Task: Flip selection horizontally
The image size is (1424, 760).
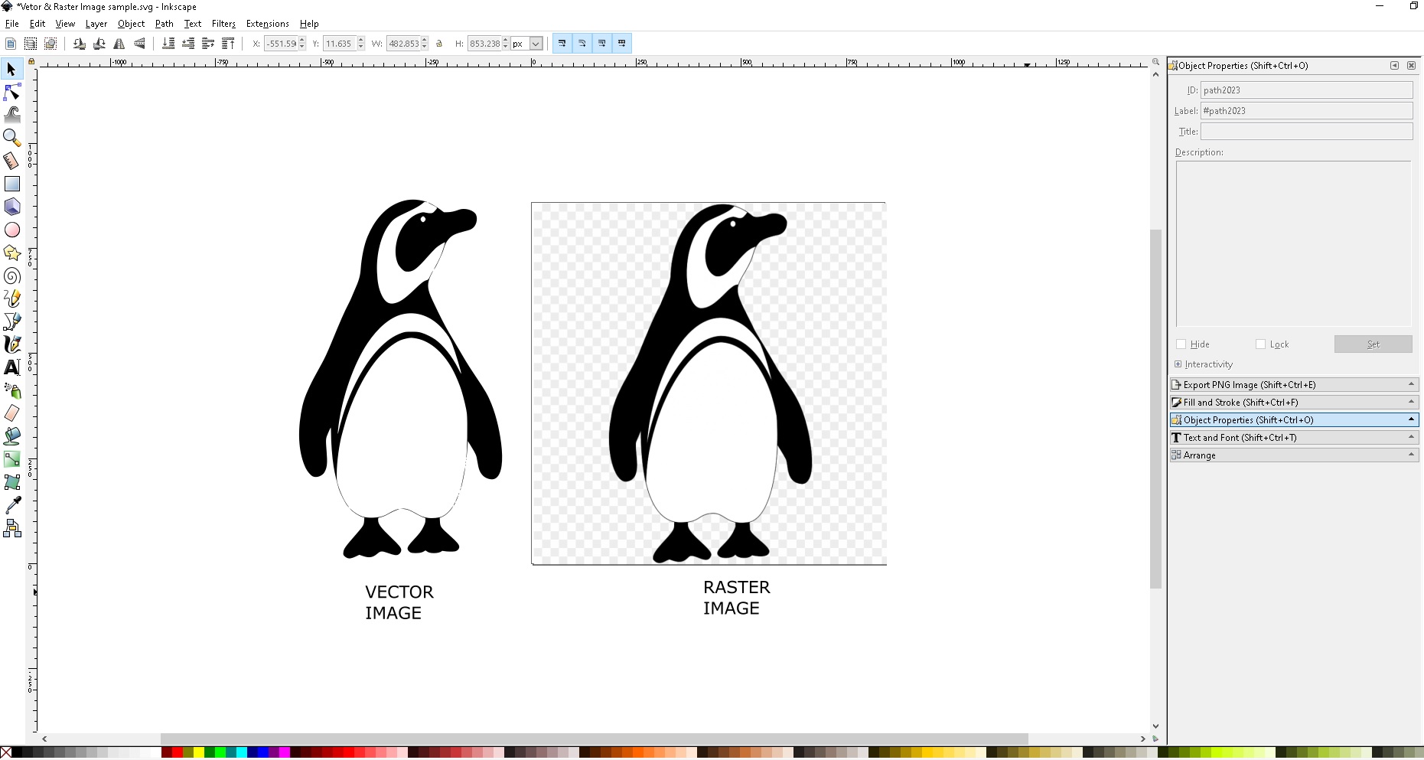Action: (119, 44)
